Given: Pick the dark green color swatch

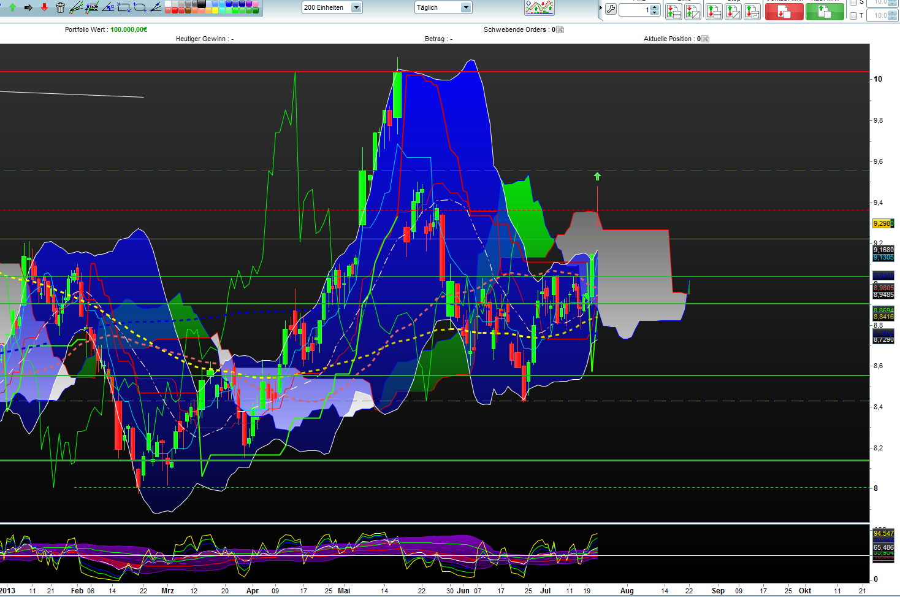Looking at the screenshot, I should (x=255, y=10).
